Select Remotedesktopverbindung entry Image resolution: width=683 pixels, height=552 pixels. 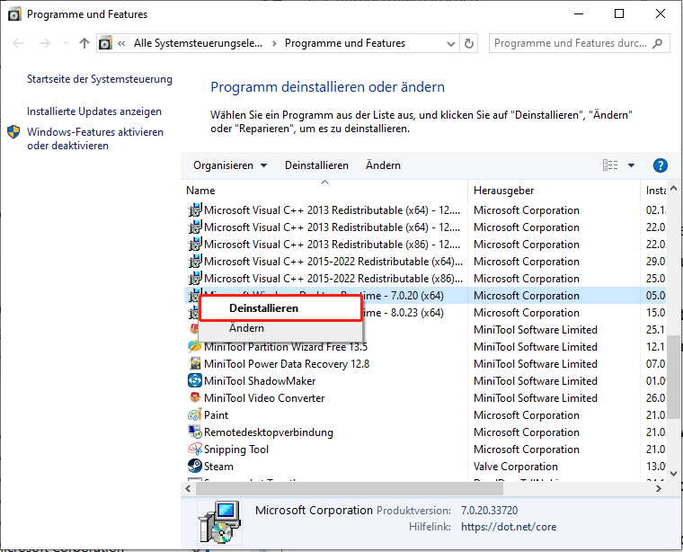click(x=269, y=432)
